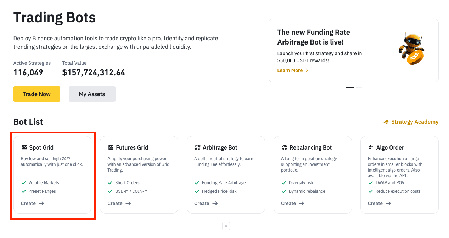Expand the bot list with down arrow
The height and width of the screenshot is (238, 449).
pyautogui.click(x=226, y=226)
